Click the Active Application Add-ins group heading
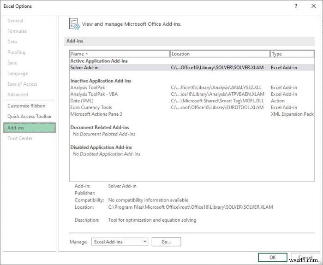 tap(99, 61)
